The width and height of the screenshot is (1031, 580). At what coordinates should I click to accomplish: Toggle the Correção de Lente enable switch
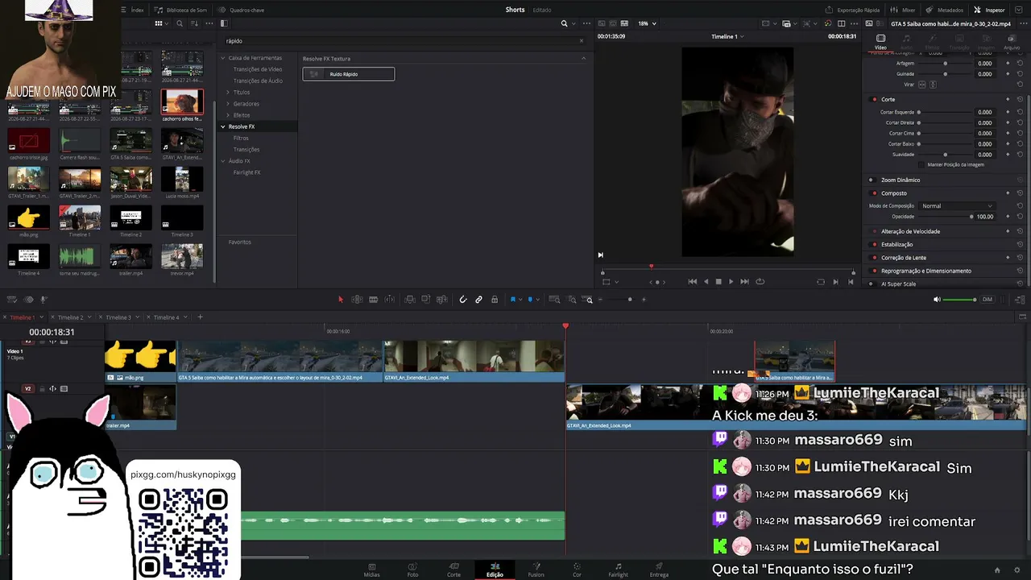pyautogui.click(x=874, y=258)
